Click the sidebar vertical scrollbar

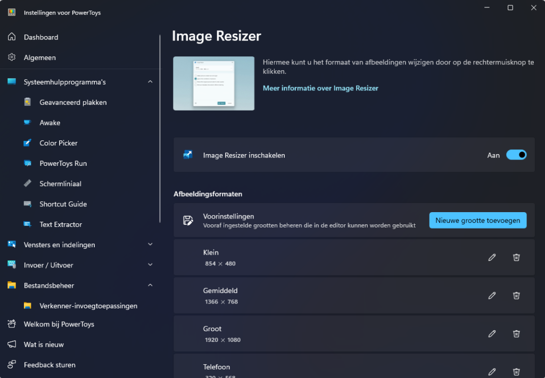(160, 129)
